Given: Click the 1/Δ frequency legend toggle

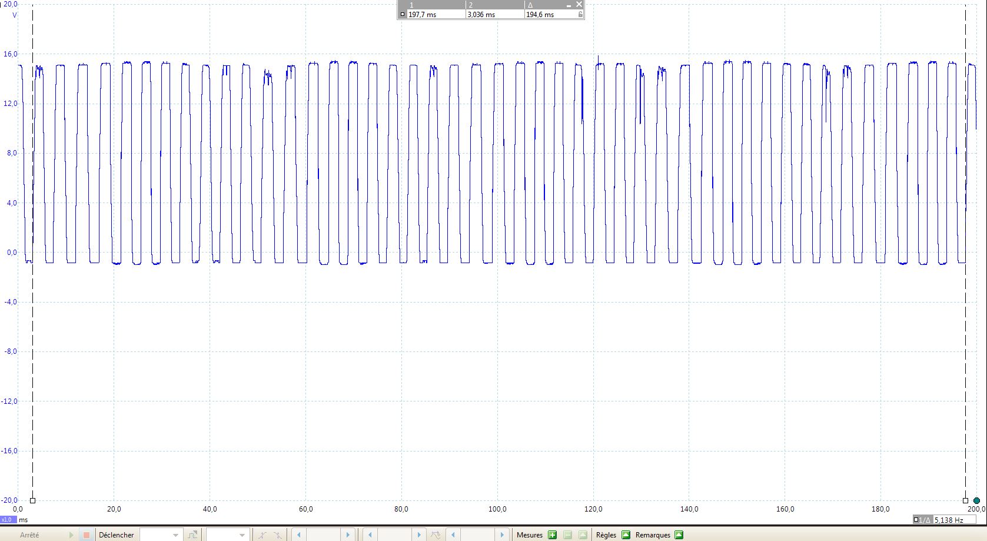Looking at the screenshot, I should (922, 520).
